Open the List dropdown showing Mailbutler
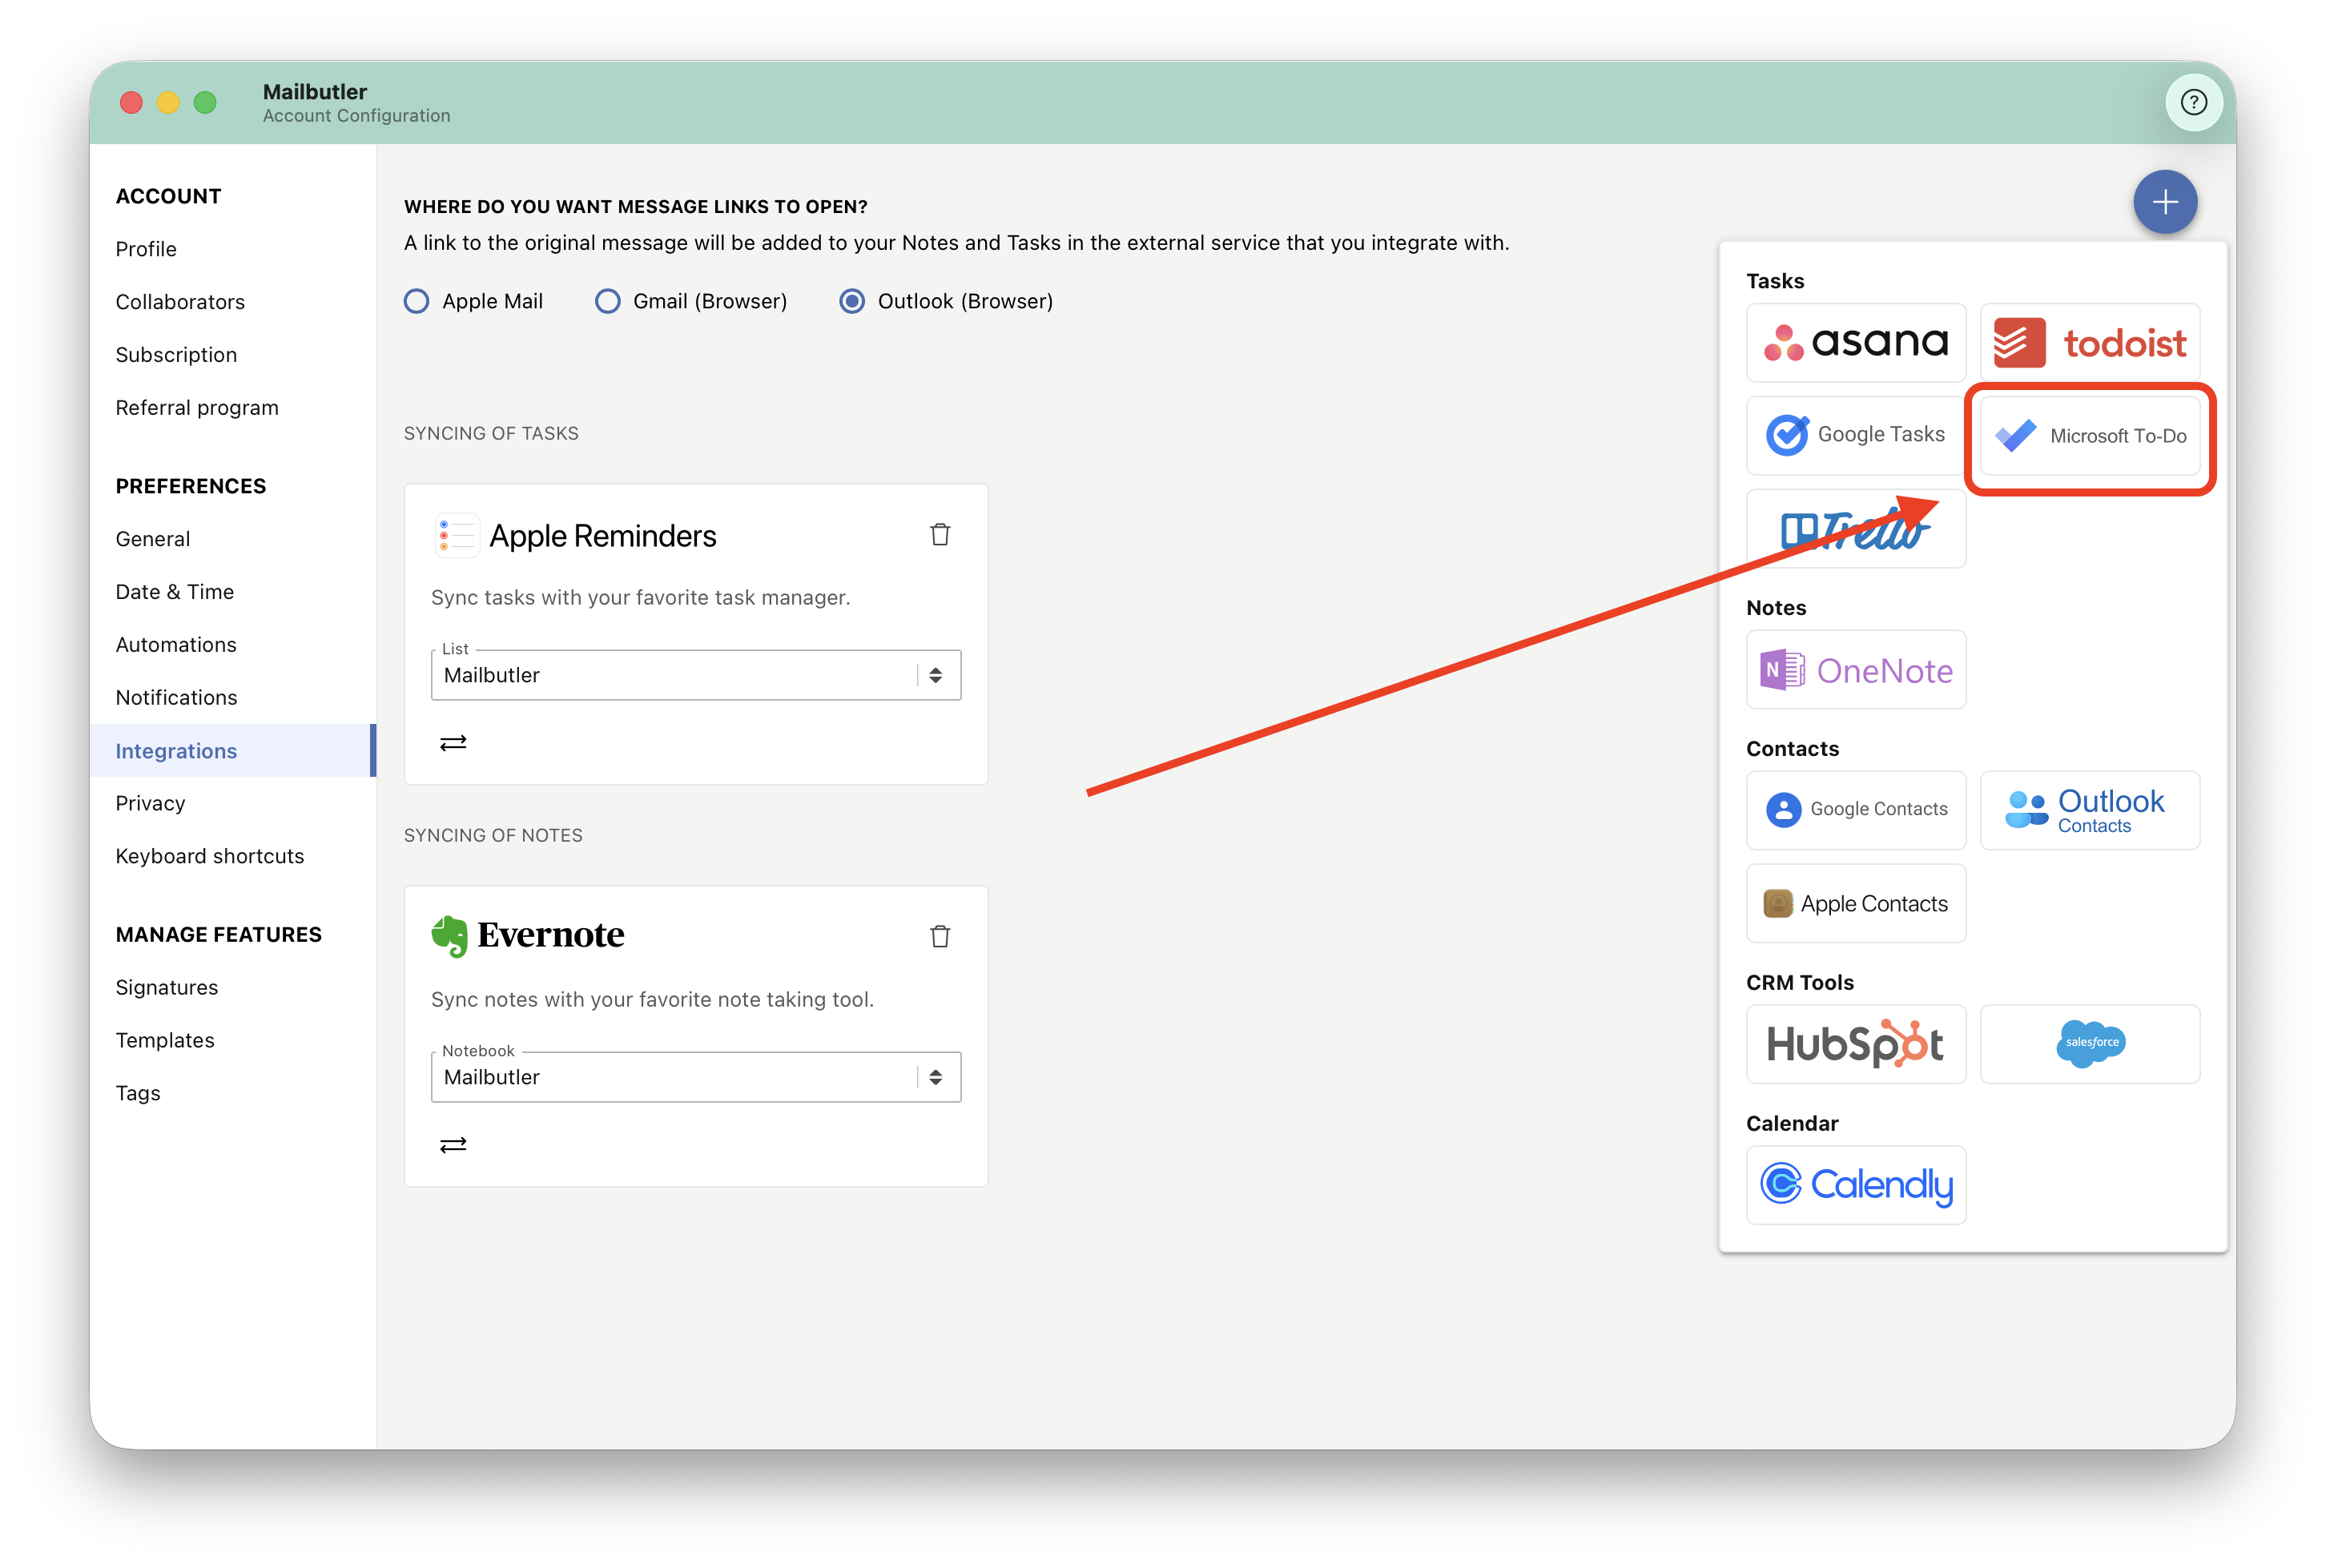 (695, 675)
